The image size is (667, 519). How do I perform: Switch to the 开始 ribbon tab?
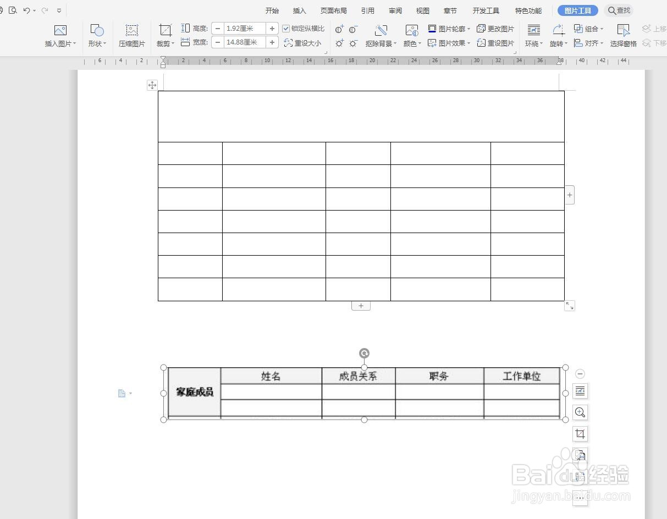272,10
